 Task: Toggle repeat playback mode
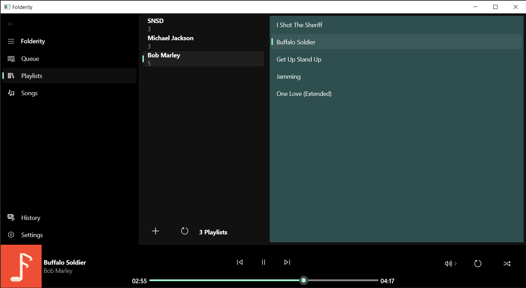[x=477, y=264]
